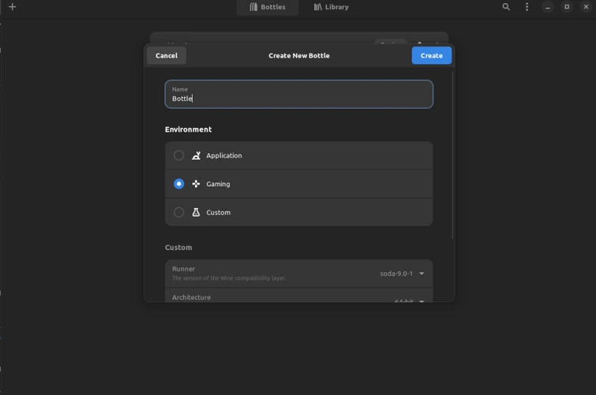Viewport: 596px width, 395px height.
Task: Click the dialog's vertical scrollbar
Action: pyautogui.click(x=452, y=155)
